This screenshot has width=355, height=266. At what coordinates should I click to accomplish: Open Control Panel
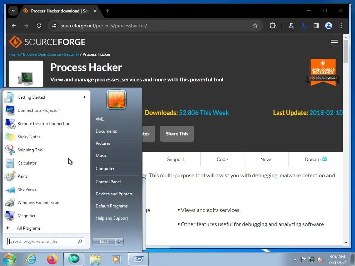(108, 181)
